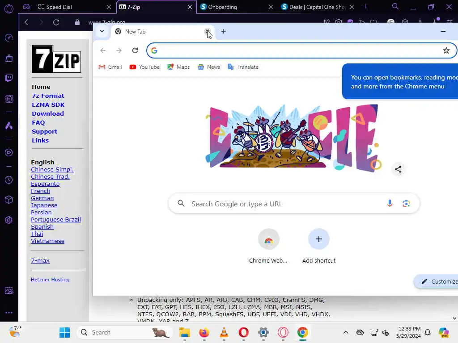Click the Chrome address bar
Image resolution: width=458 pixels, height=343 pixels.
tap(301, 50)
